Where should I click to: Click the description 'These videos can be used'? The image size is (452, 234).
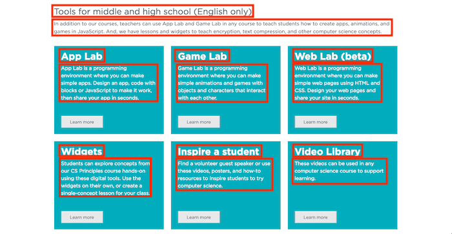340,171
